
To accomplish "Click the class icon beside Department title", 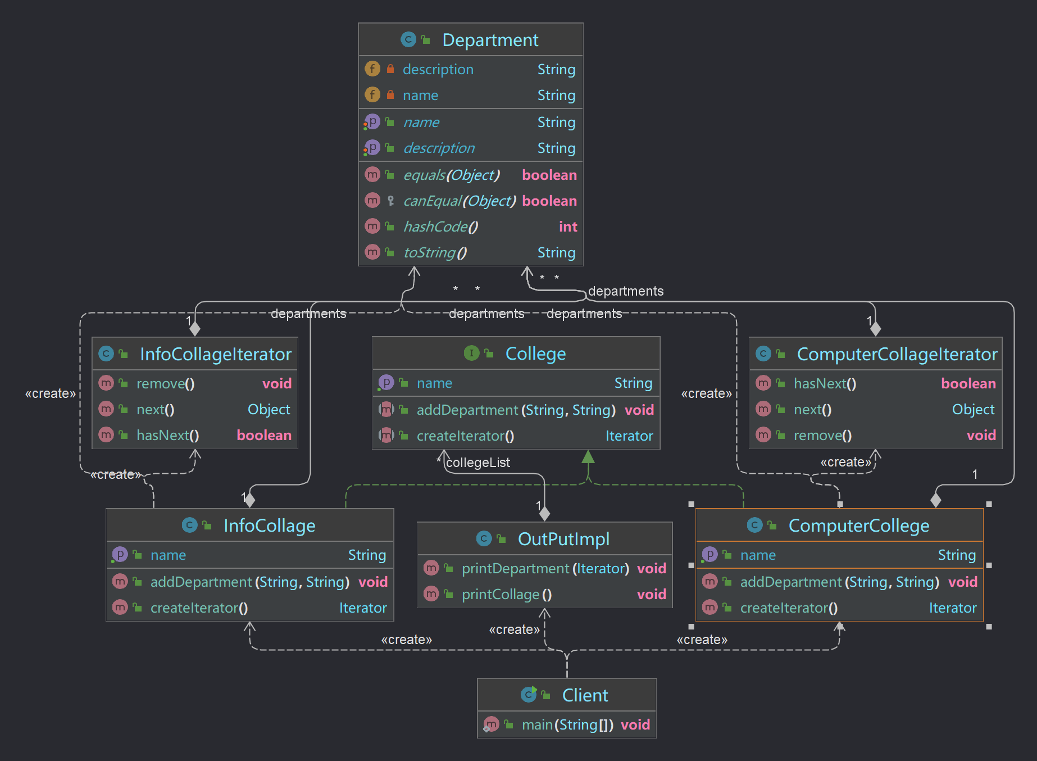I will click(408, 39).
